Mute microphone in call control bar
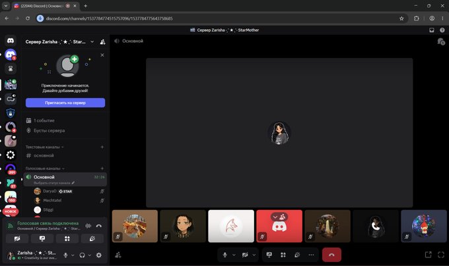The image size is (449, 266). [x=225, y=255]
